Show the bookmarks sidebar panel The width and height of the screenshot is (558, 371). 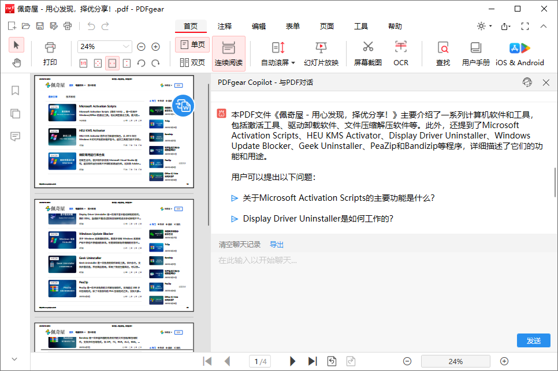(15, 91)
